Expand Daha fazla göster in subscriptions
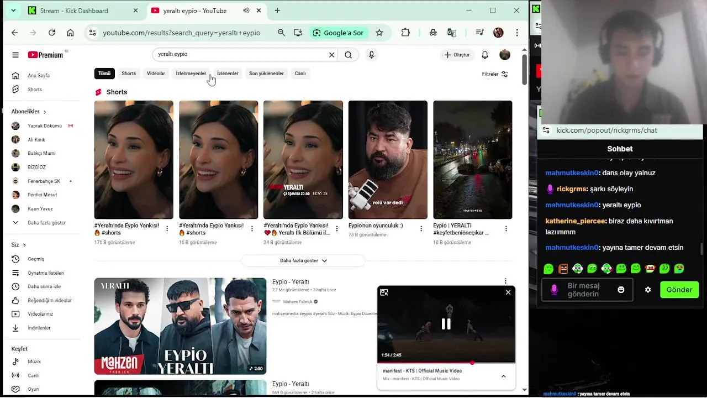 tap(45, 223)
